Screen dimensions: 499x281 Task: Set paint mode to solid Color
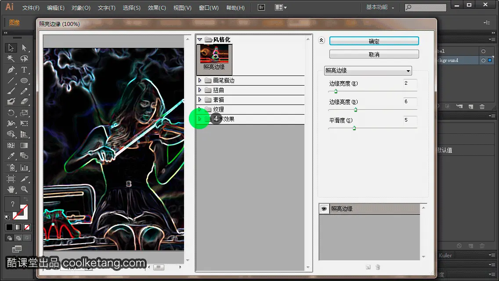[x=9, y=227]
